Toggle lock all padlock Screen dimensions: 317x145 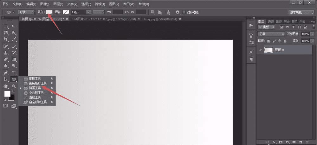click(285, 41)
